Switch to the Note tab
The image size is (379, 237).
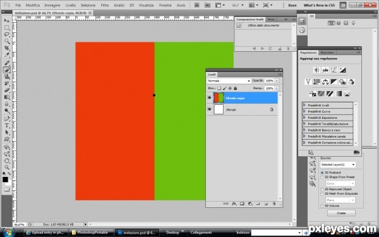pos(271,20)
